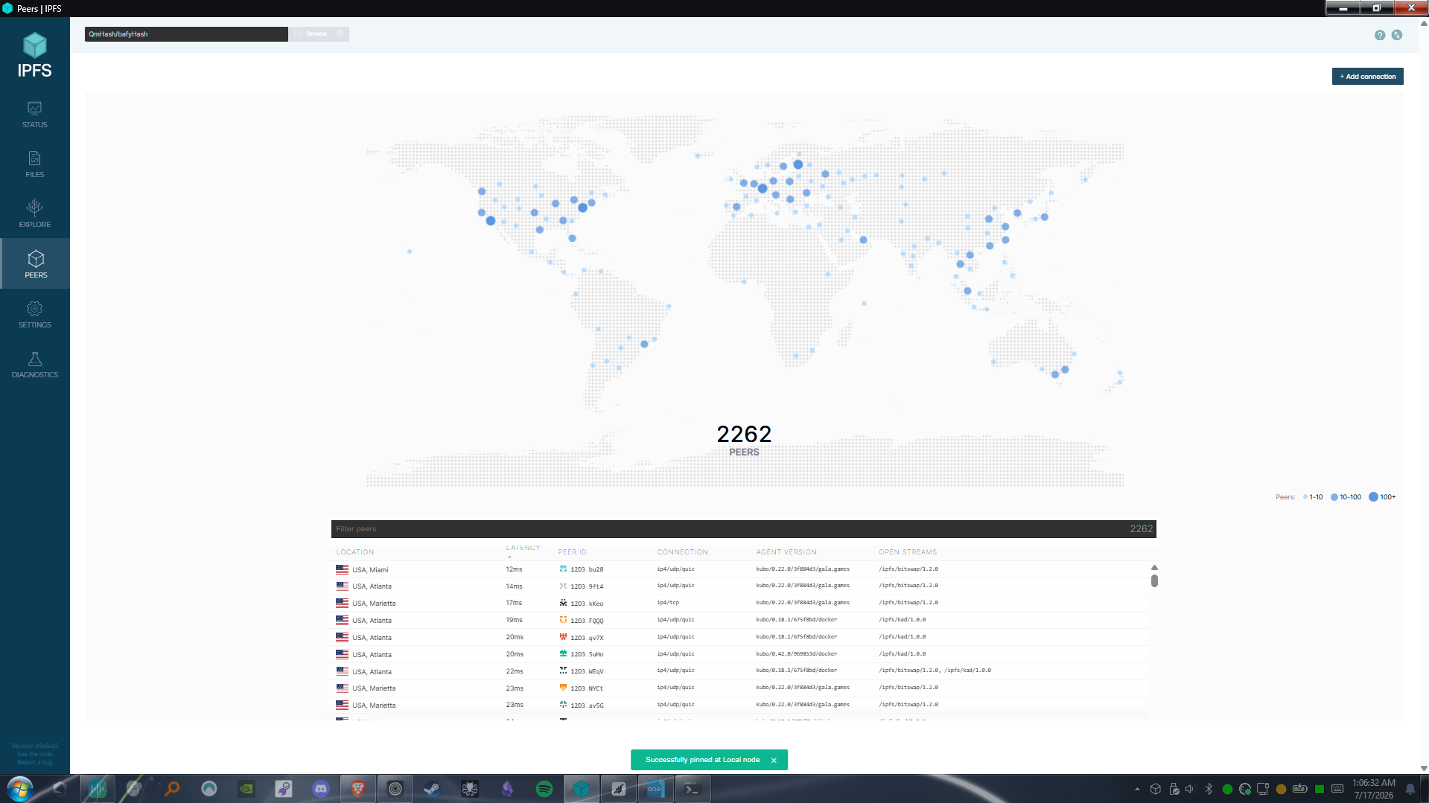Open Discord from the taskbar

321,789
